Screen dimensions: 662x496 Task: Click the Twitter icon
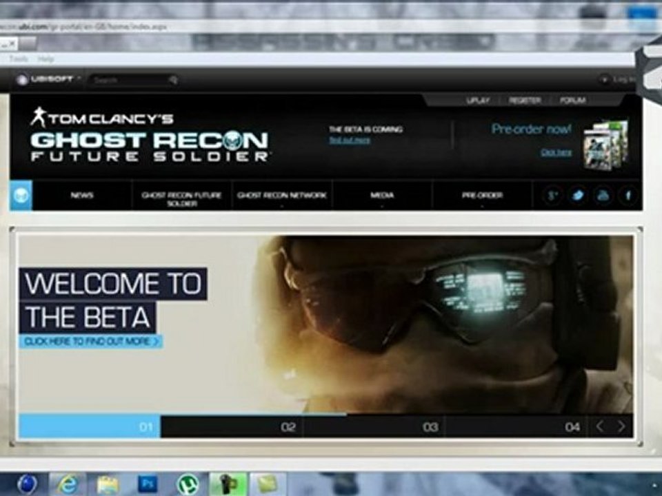click(x=578, y=195)
